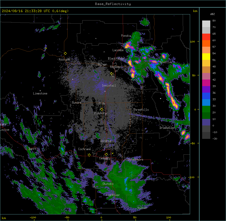Click the Sundre town label
Image resolution: width=226 pixels, height=221 pixels.
[x=77, y=103]
